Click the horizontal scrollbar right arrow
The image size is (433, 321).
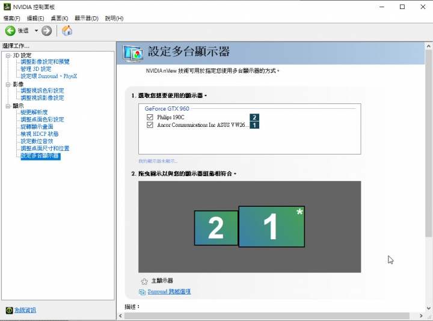coord(421,316)
